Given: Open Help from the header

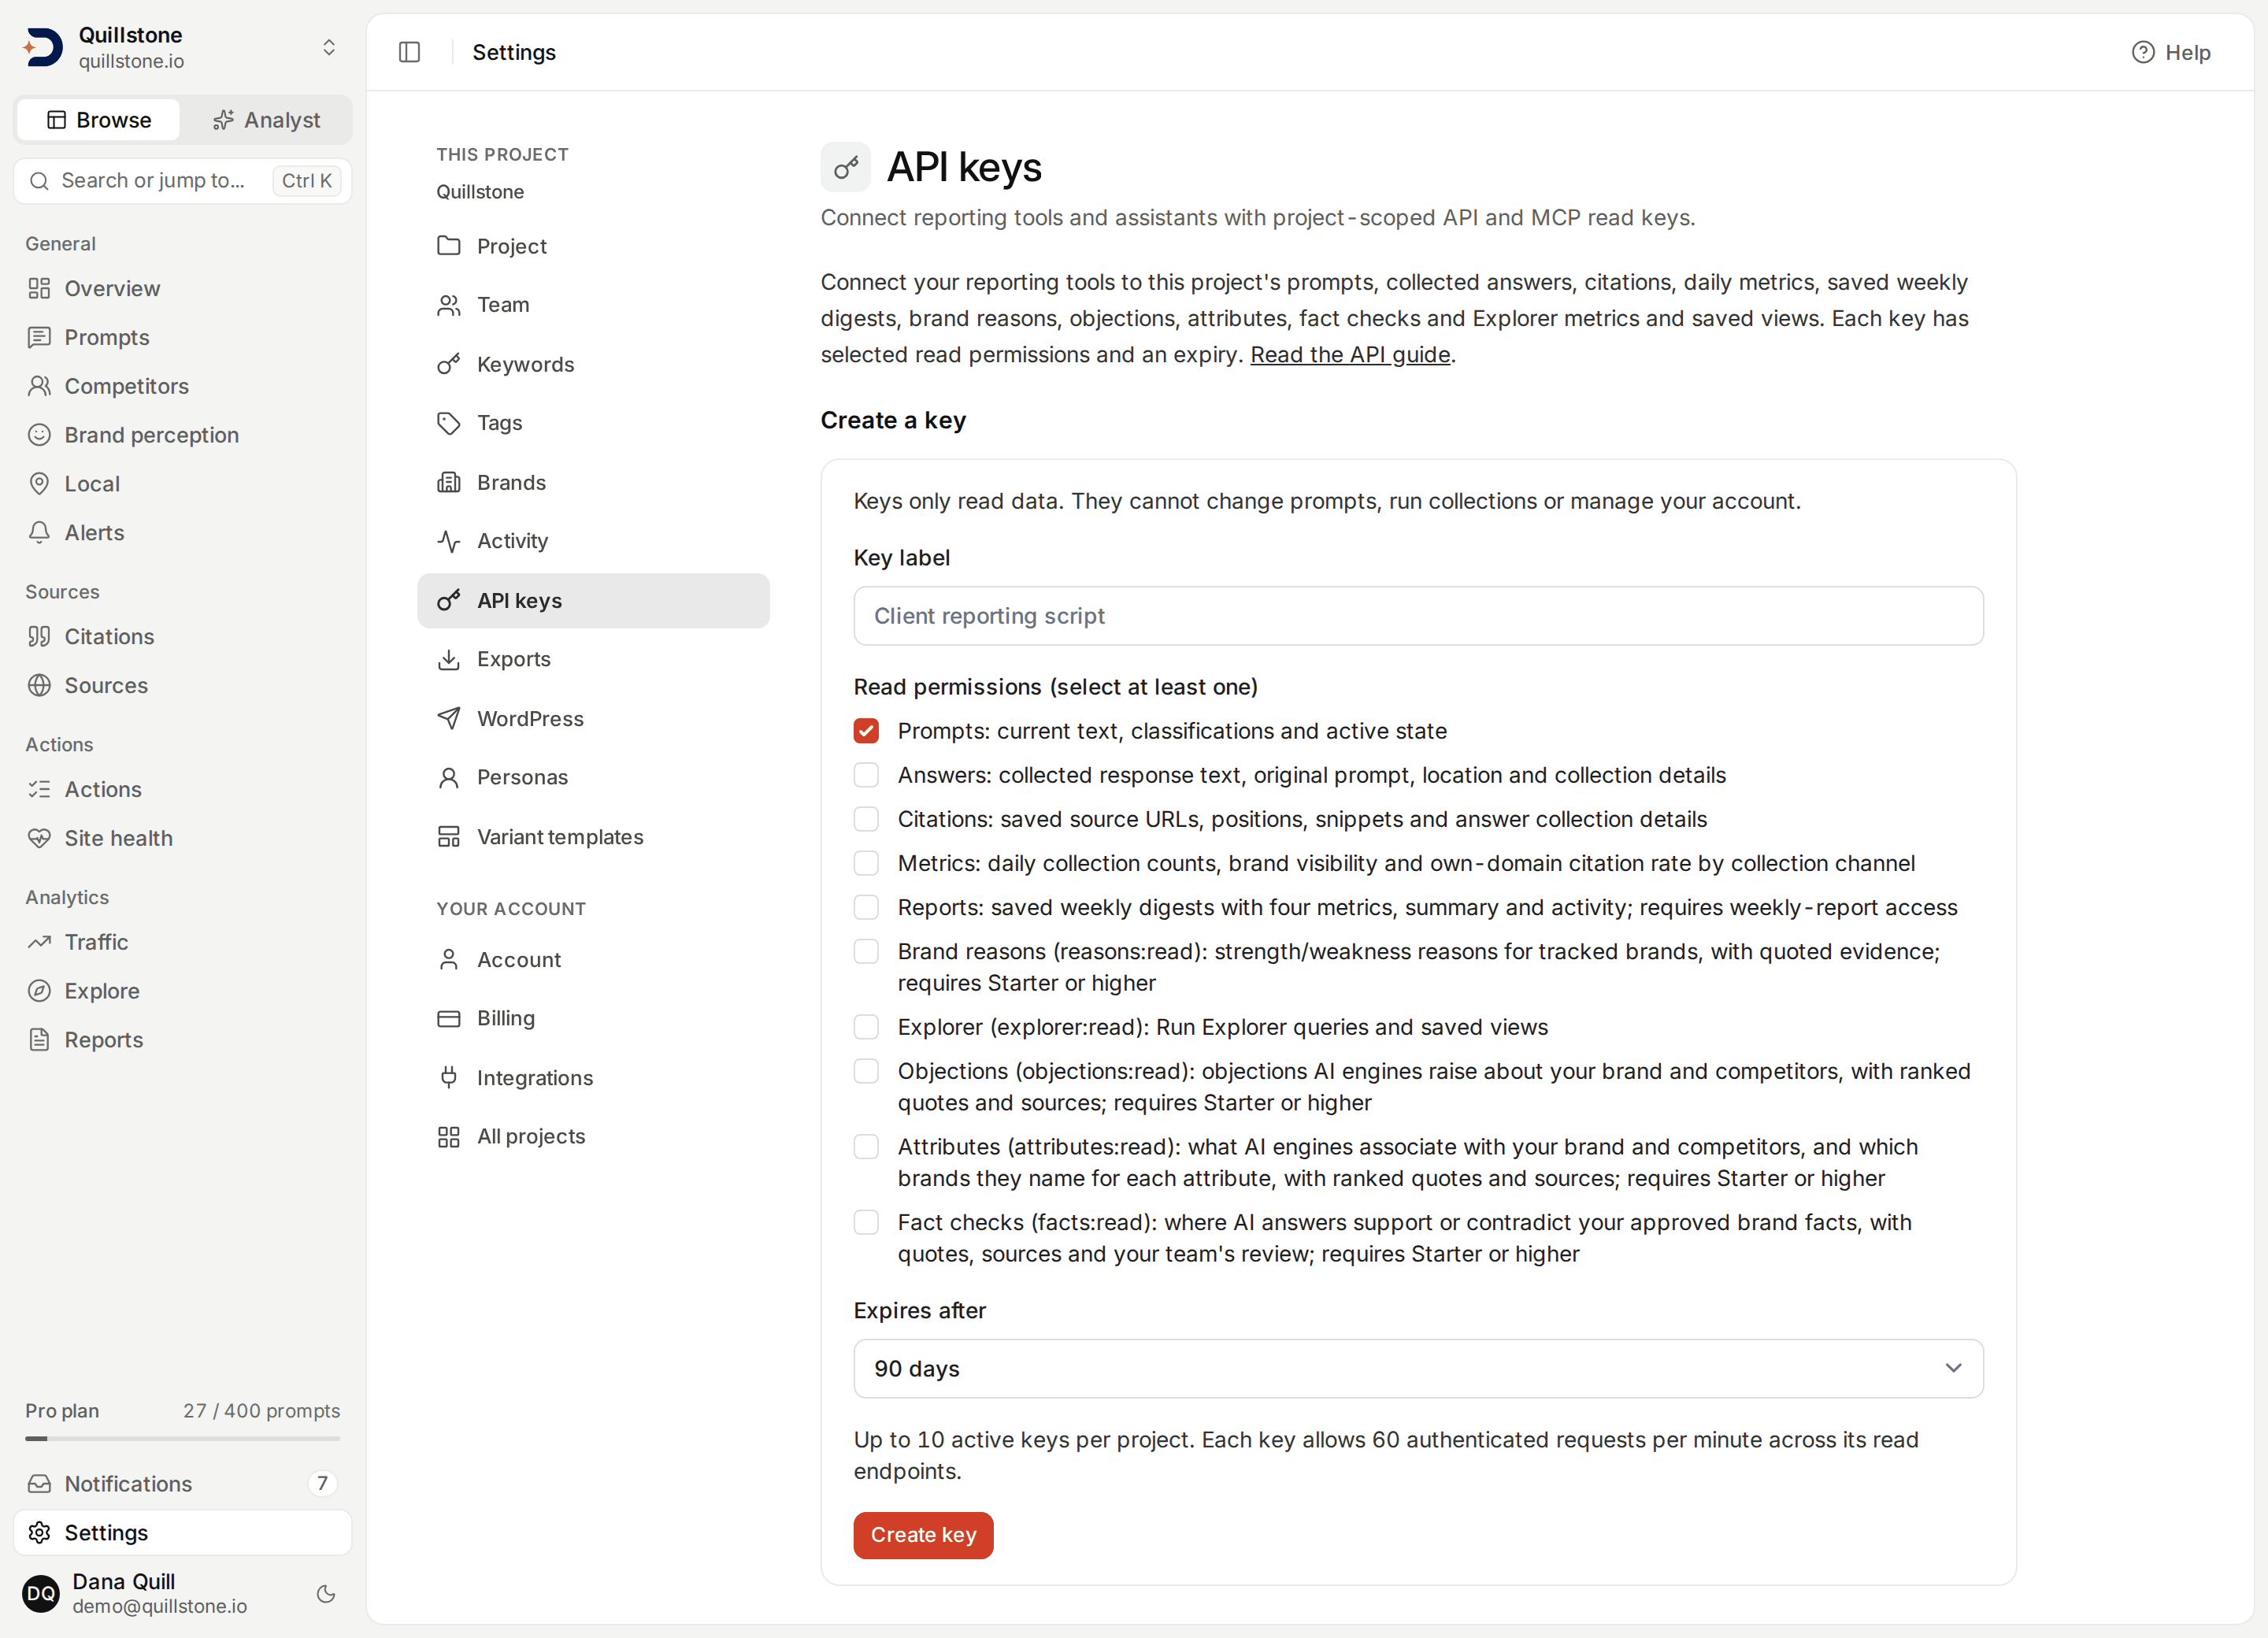Looking at the screenshot, I should point(2171,52).
